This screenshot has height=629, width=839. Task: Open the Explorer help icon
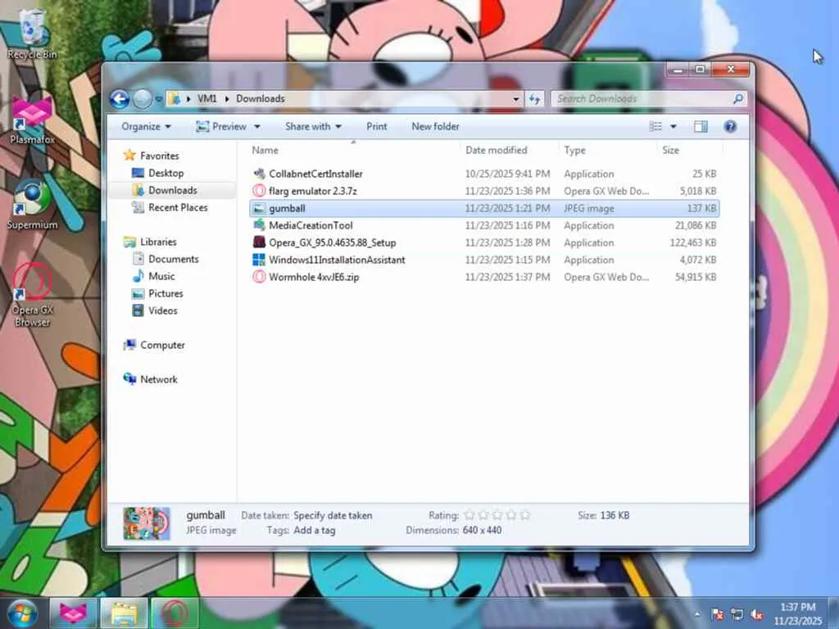tap(730, 127)
